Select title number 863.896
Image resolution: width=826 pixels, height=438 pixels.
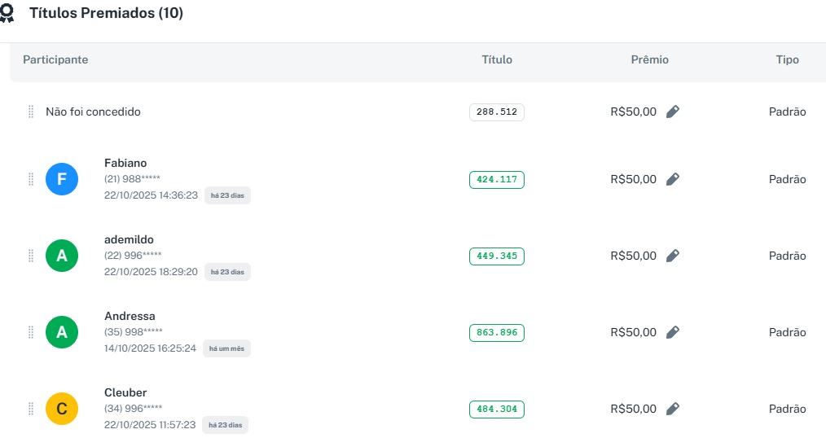click(x=497, y=332)
